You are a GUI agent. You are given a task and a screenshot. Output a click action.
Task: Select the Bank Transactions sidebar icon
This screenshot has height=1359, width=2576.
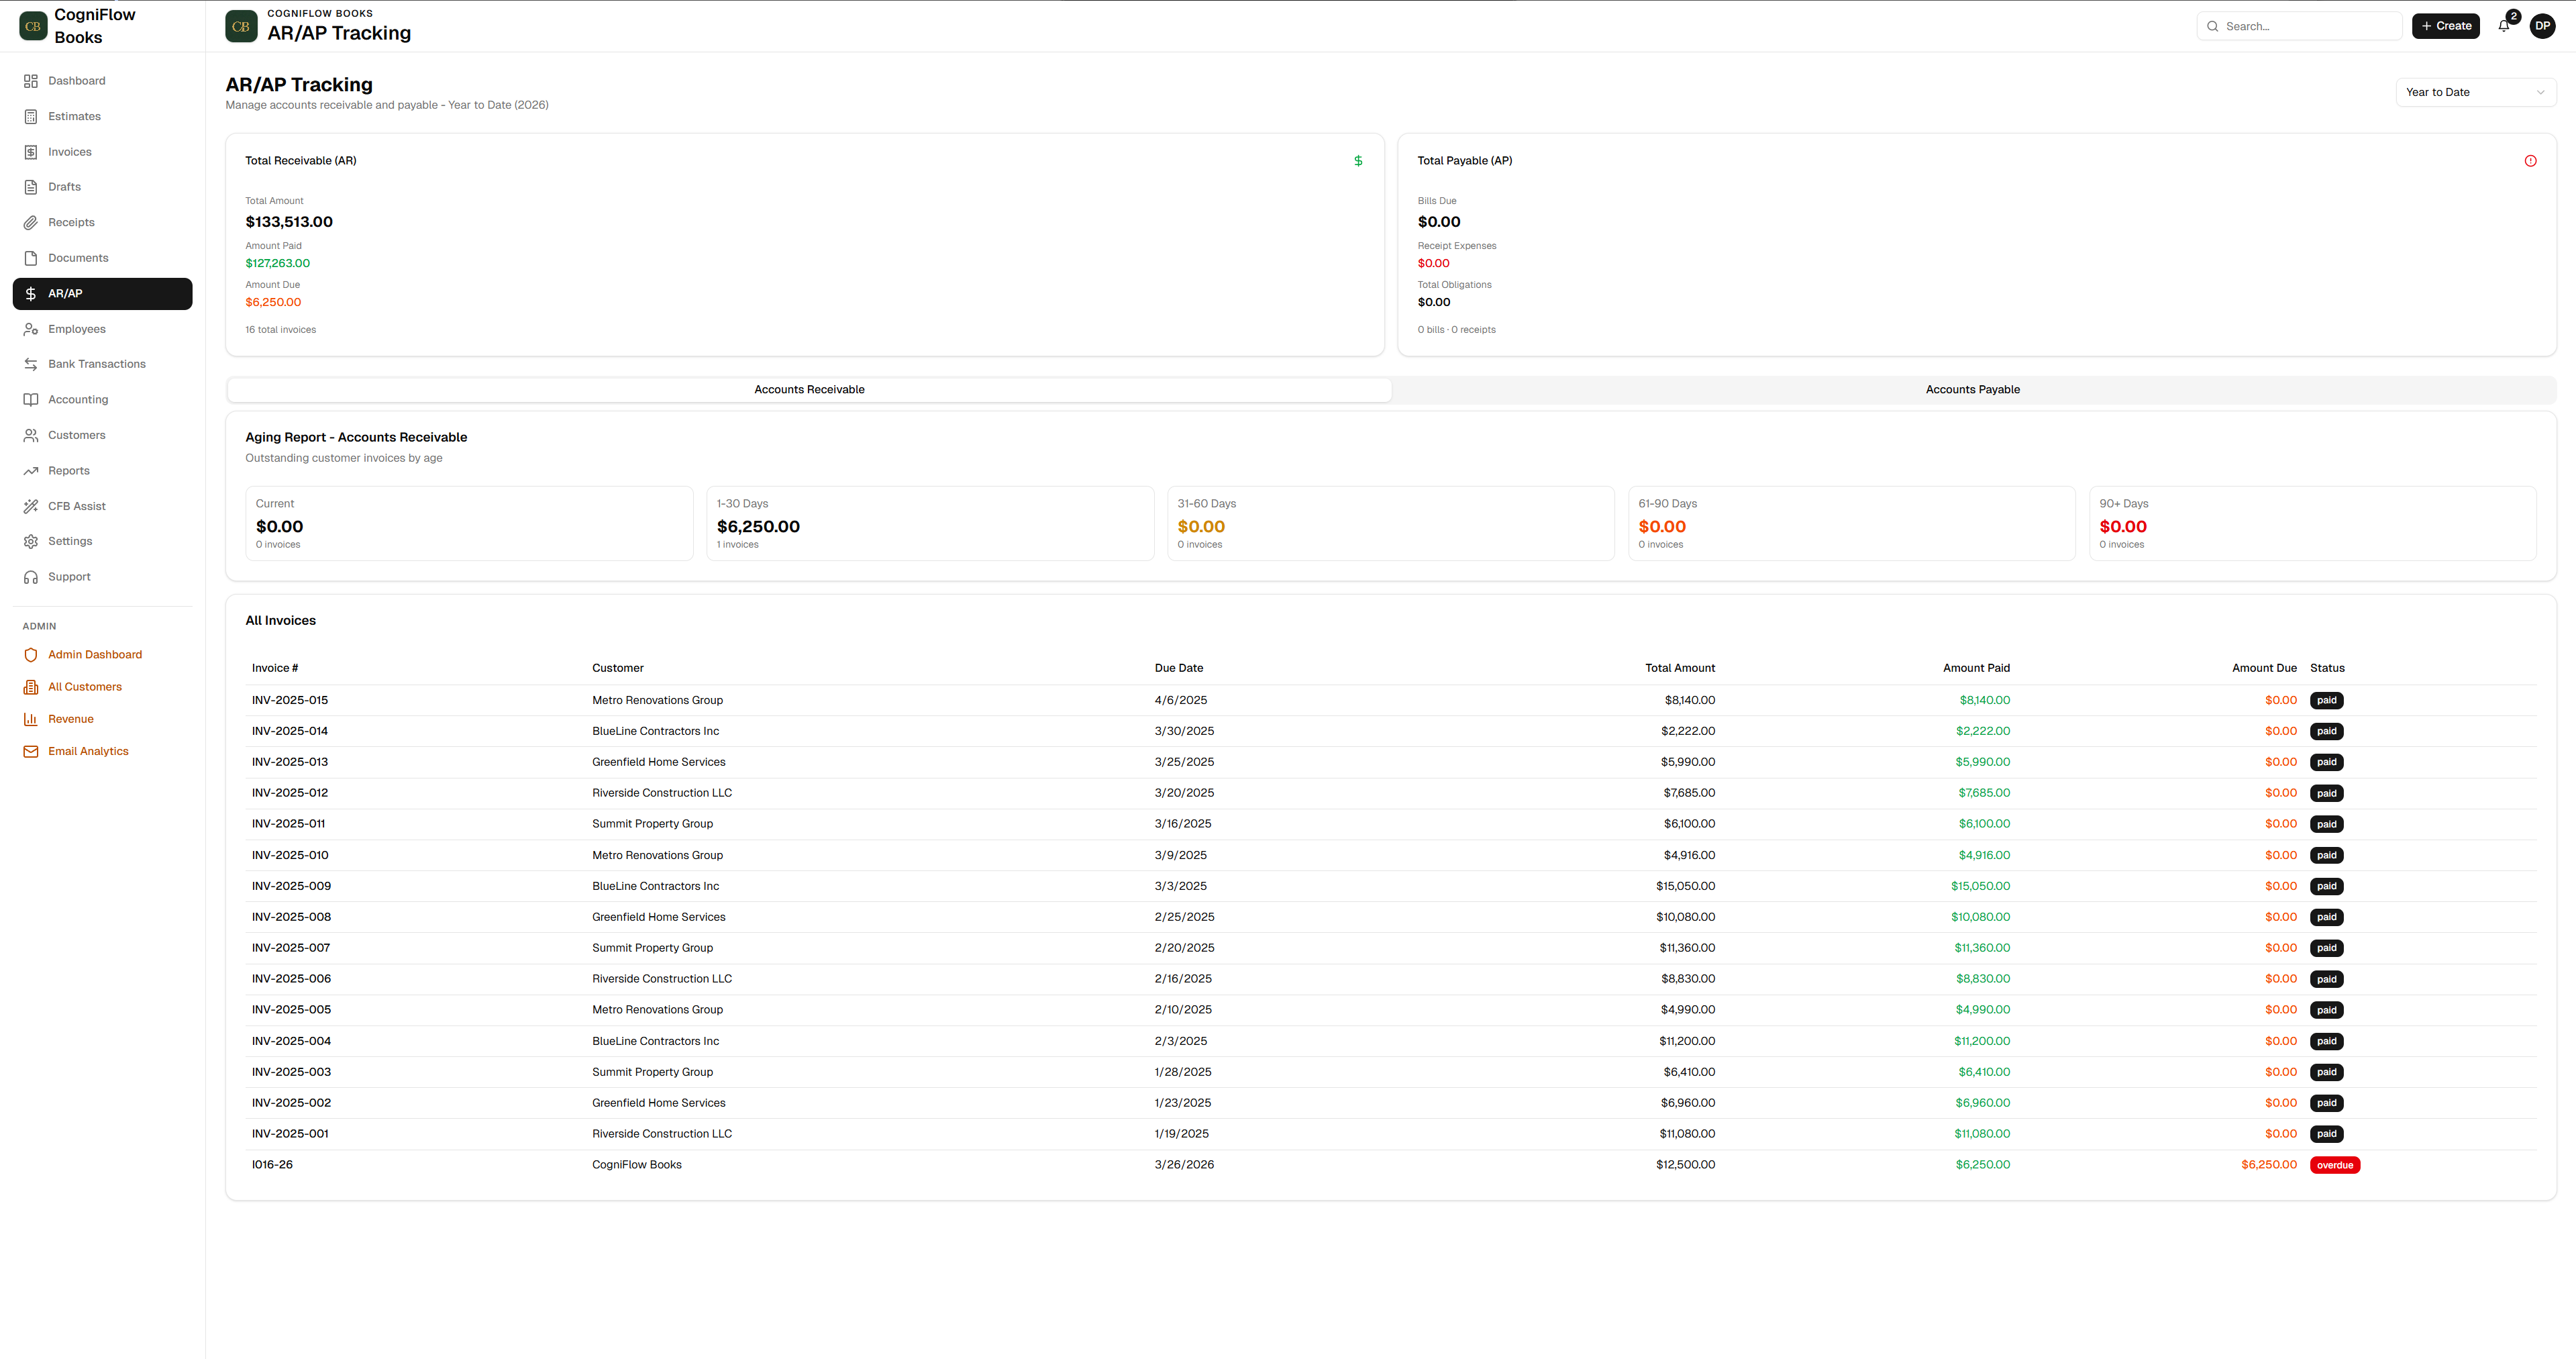(x=31, y=363)
